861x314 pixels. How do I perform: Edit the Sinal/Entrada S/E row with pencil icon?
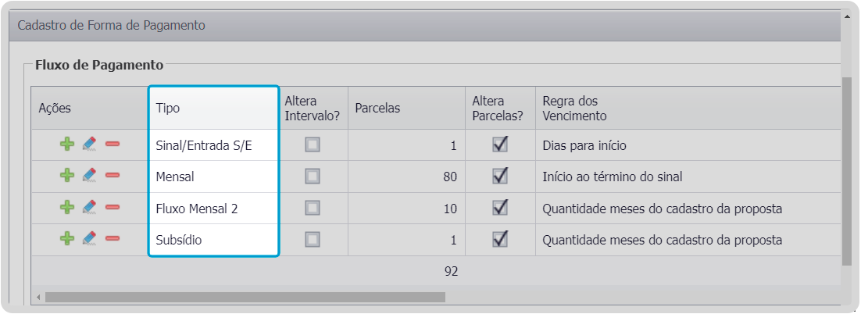pyautogui.click(x=90, y=145)
